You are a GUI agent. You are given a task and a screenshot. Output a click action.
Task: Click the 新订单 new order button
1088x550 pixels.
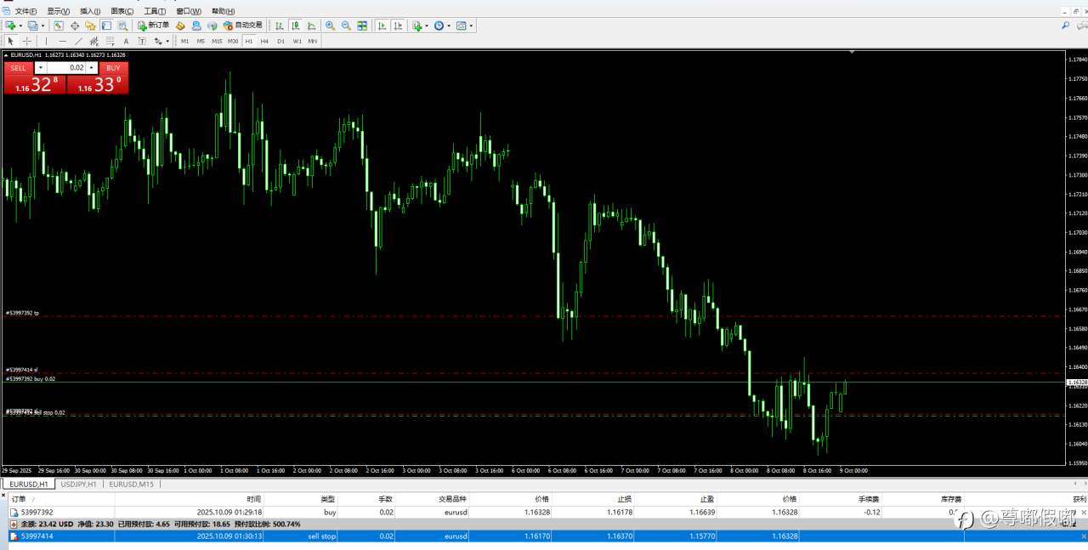pyautogui.click(x=153, y=26)
